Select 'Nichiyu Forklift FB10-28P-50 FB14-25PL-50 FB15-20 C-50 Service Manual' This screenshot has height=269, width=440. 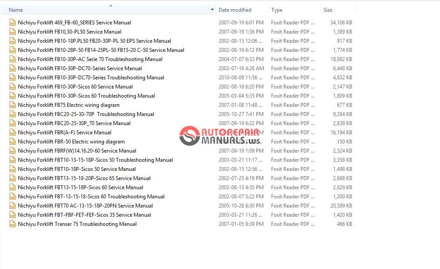101,50
